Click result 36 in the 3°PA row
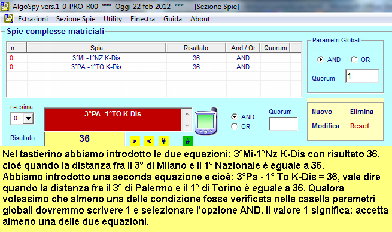 [196, 67]
